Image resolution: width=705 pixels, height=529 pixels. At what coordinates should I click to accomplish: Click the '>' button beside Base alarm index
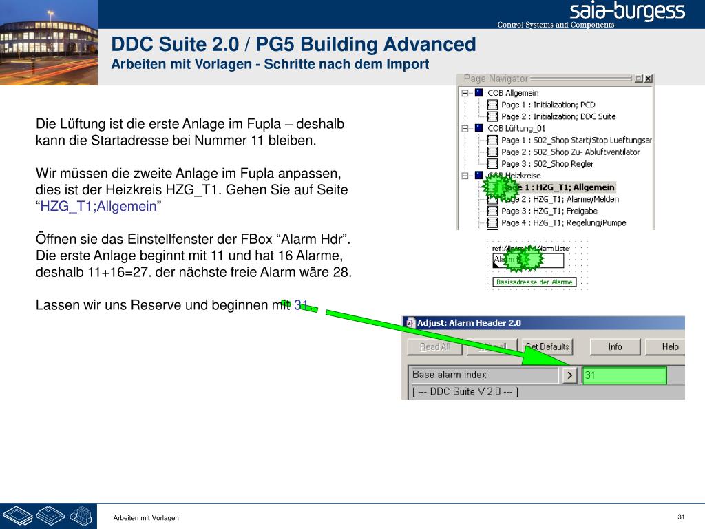click(569, 375)
